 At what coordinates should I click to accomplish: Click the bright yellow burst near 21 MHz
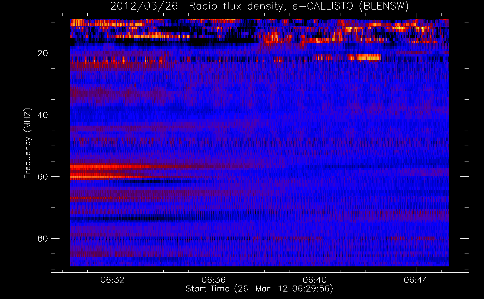(365, 57)
